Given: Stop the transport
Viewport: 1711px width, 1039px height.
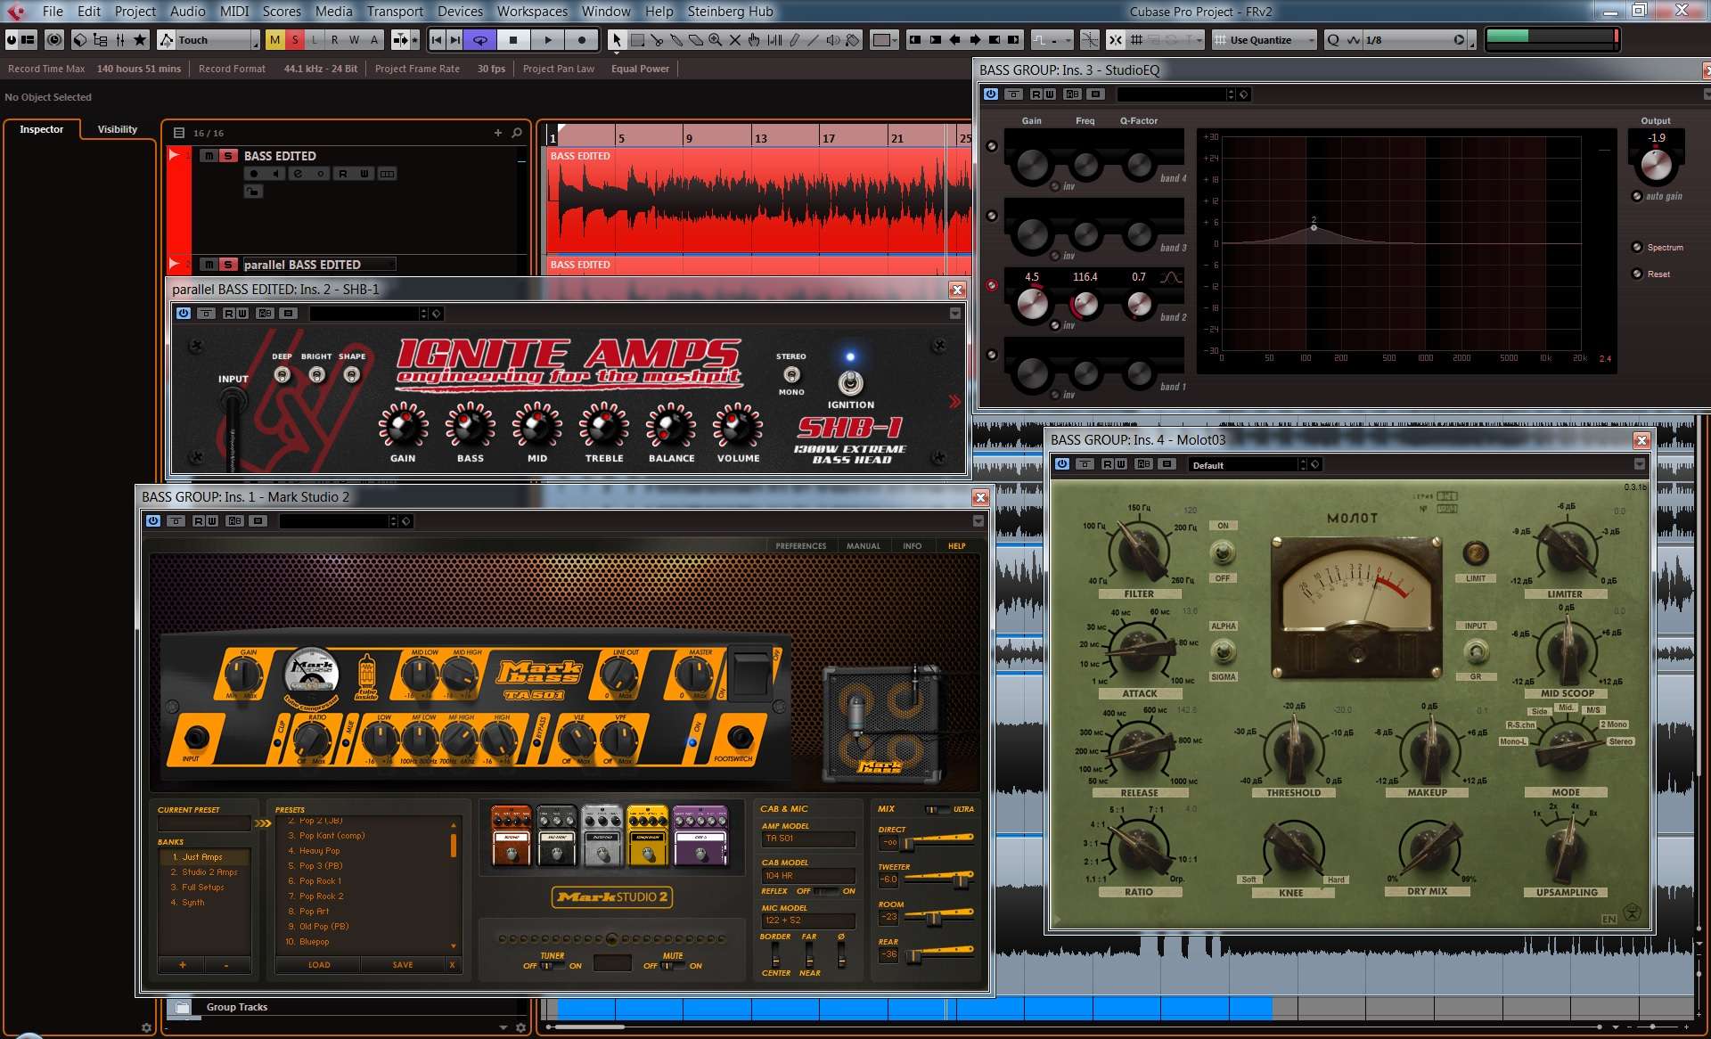Looking at the screenshot, I should [513, 40].
